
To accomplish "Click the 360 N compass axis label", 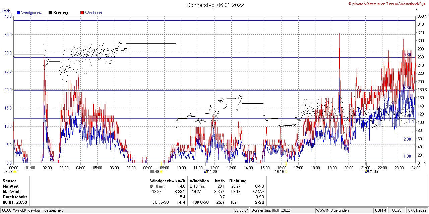I will point(422,16).
